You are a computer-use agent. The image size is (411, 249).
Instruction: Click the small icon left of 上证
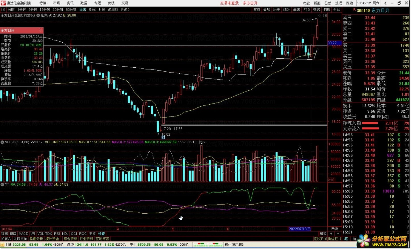(x=2, y=245)
